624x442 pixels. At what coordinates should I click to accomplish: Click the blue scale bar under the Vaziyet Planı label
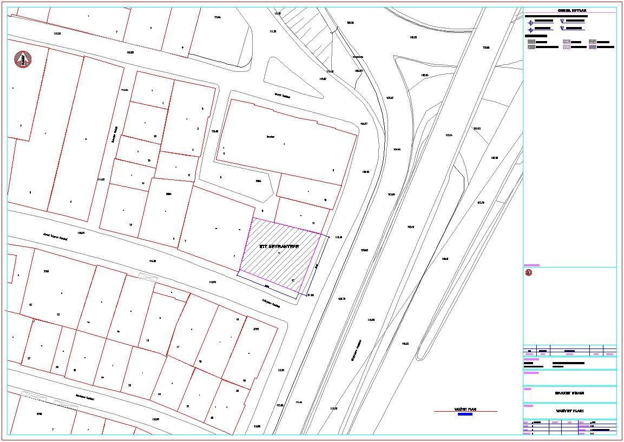(x=465, y=415)
